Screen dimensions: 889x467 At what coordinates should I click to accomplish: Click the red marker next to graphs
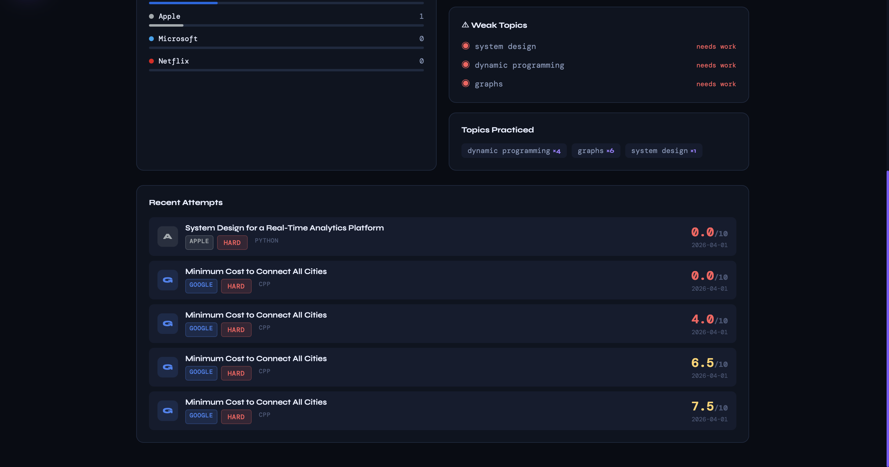(x=466, y=83)
